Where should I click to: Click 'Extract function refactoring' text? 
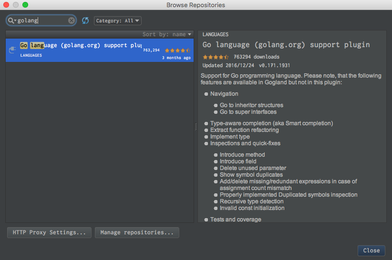[x=244, y=130]
